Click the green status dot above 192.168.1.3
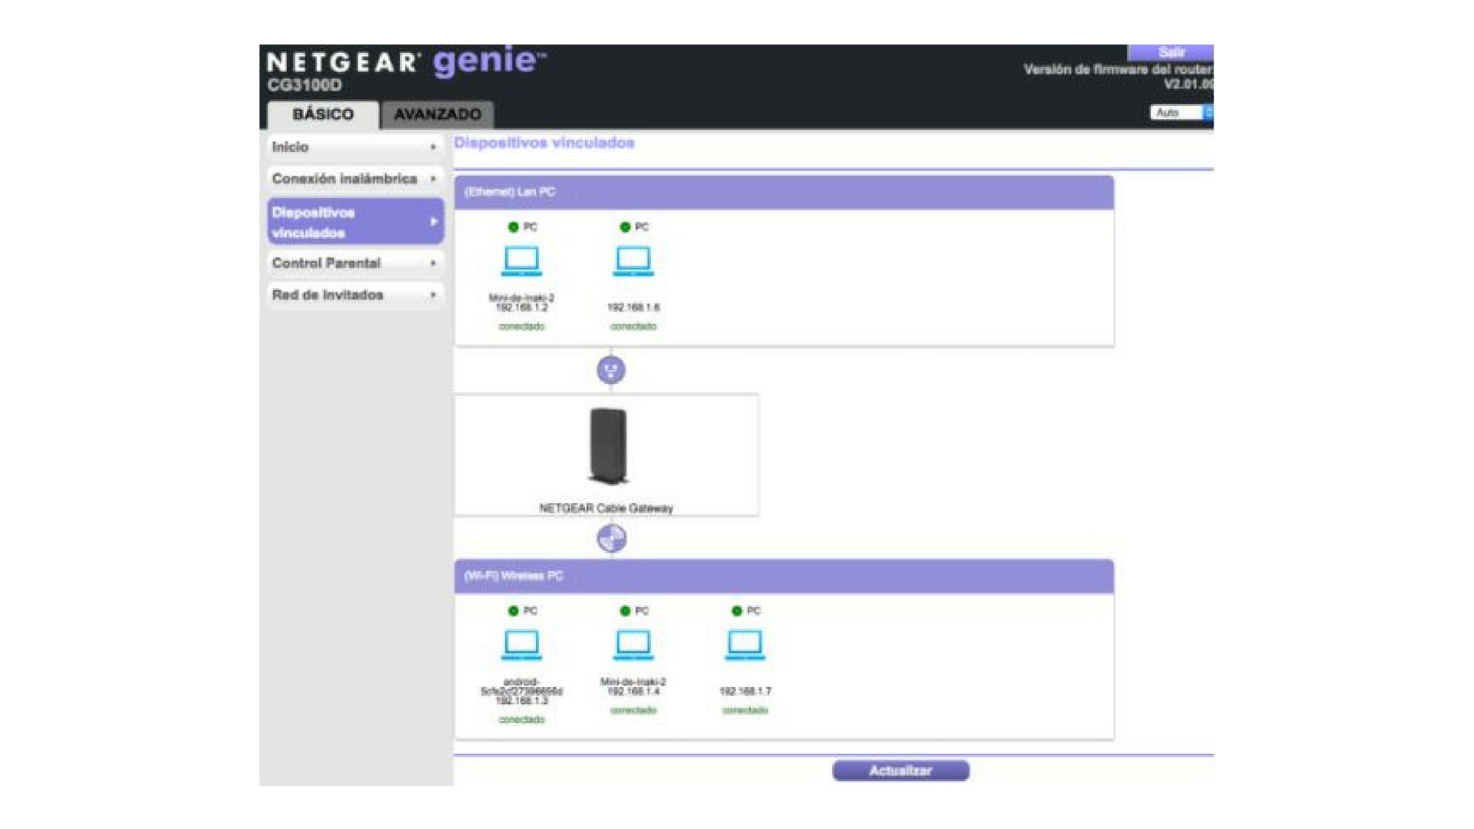The height and width of the screenshot is (829, 1474). pos(514,611)
